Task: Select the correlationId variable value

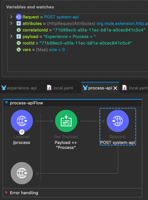Action: pyautogui.click(x=99, y=30)
